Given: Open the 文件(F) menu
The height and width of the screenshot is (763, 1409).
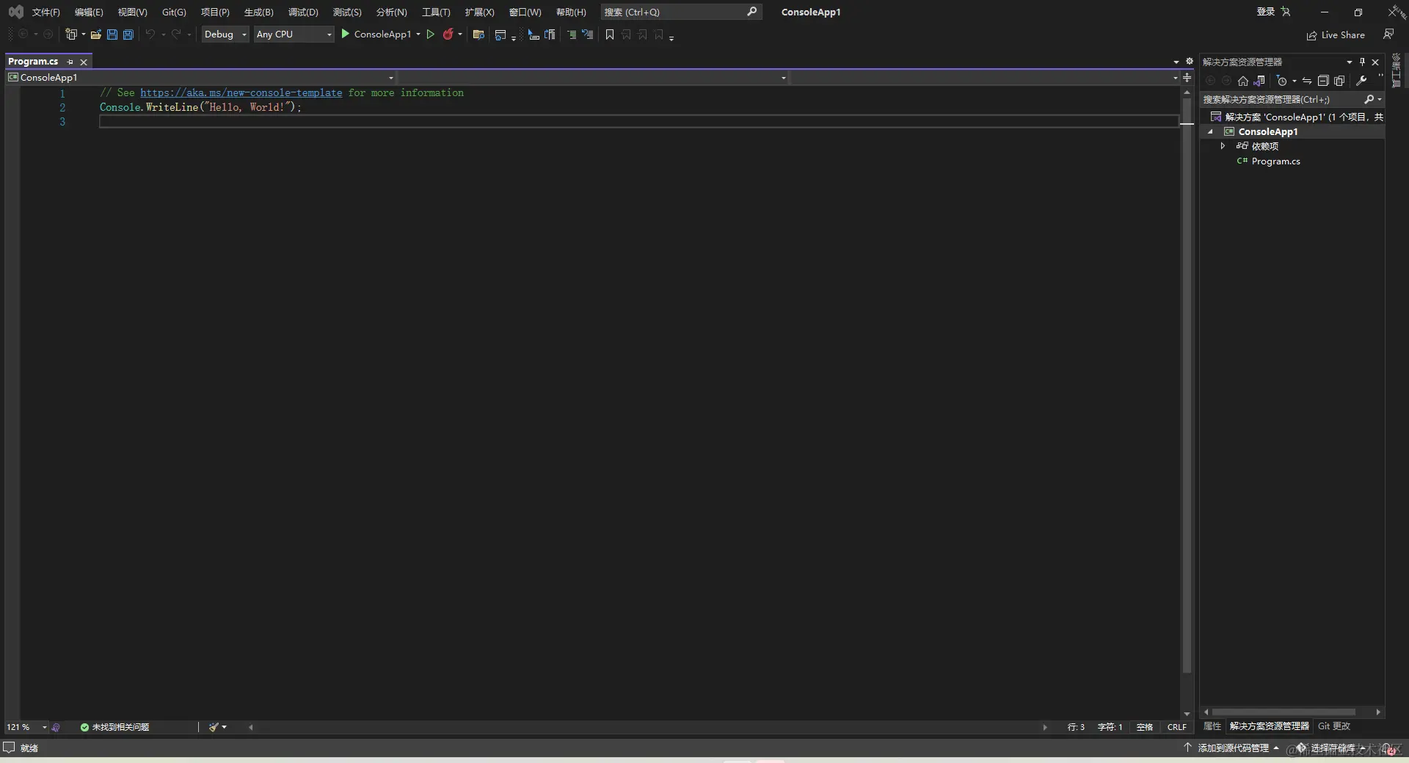Looking at the screenshot, I should tap(46, 12).
